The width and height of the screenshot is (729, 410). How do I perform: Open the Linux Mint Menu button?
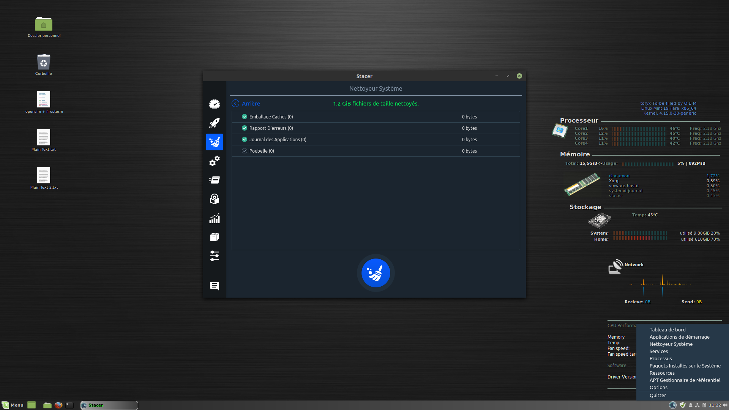coord(13,405)
